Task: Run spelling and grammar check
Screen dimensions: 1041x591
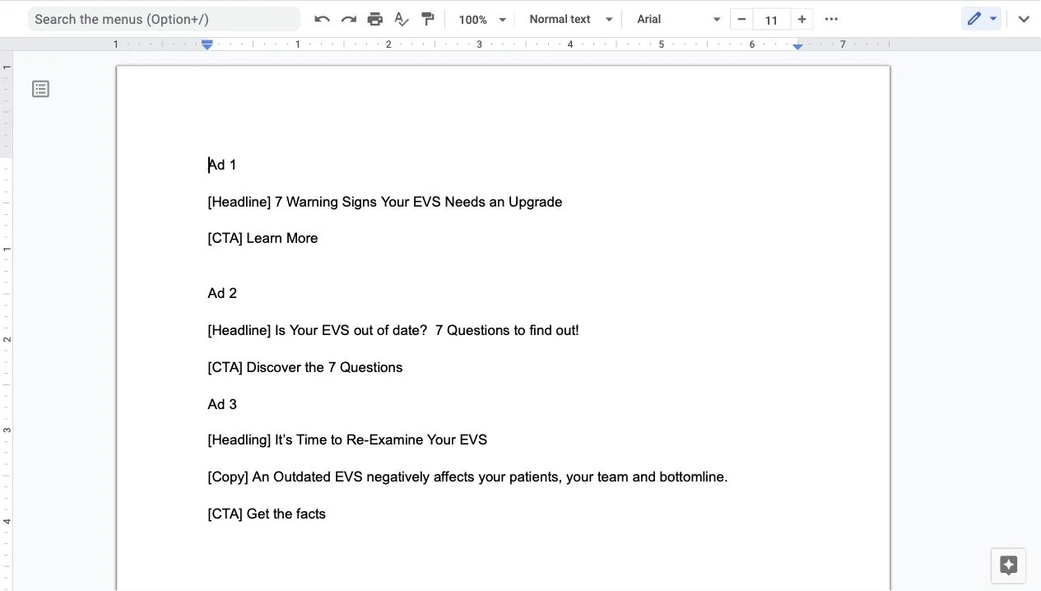Action: click(402, 19)
